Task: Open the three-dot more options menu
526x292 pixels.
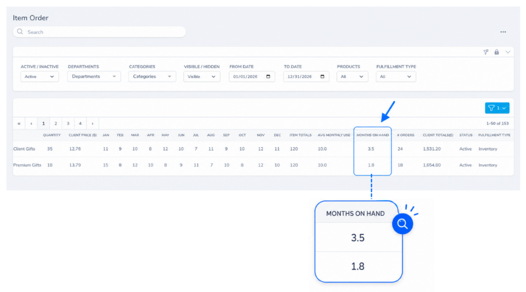Action: point(503,32)
